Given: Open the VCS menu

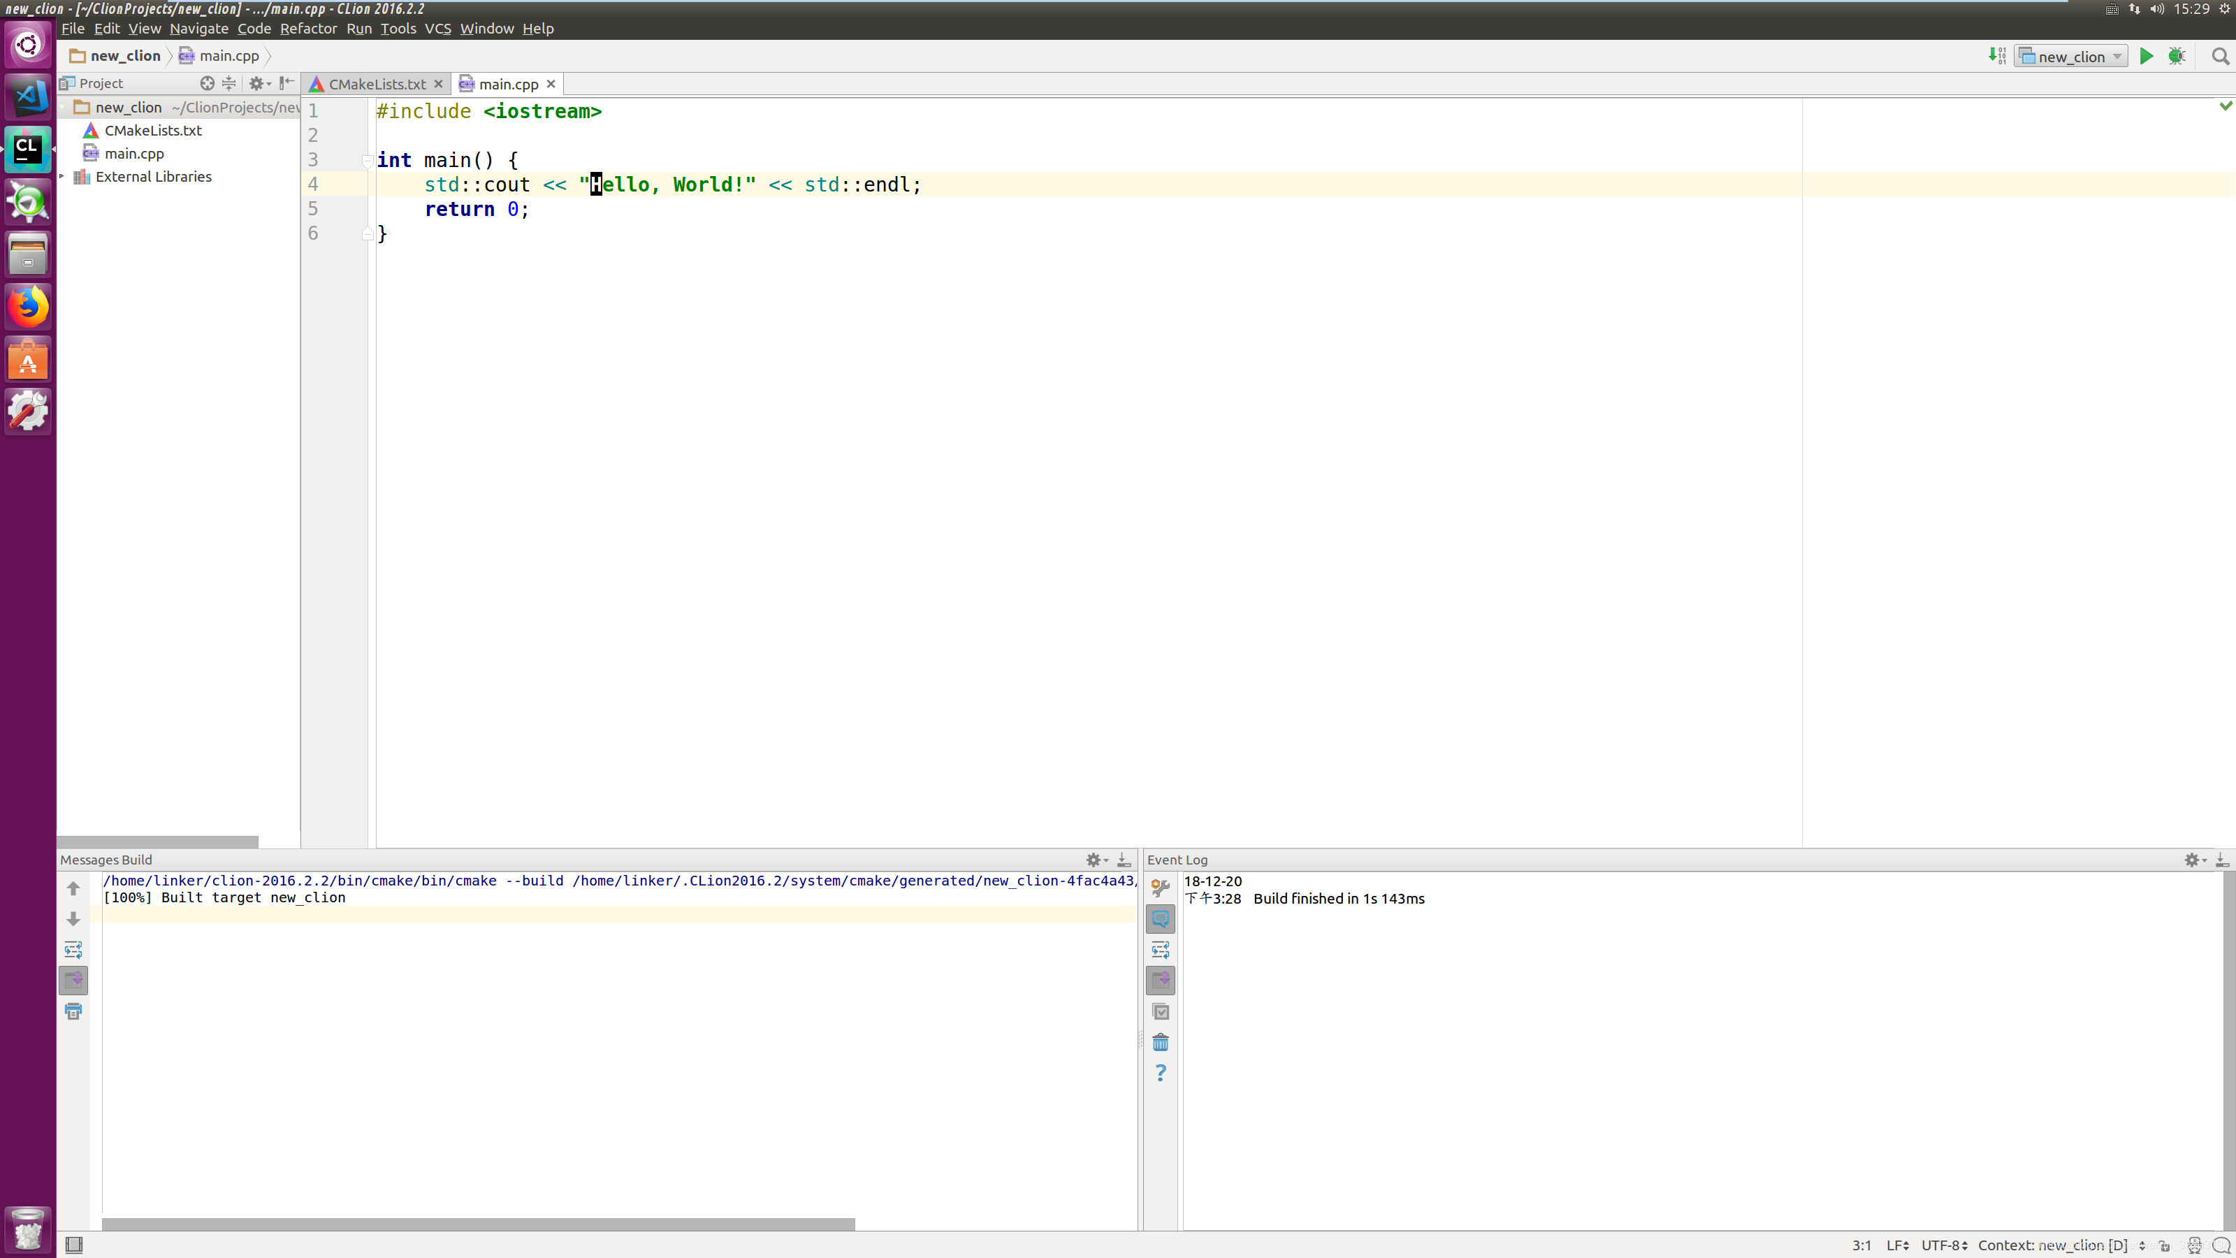Looking at the screenshot, I should point(437,29).
